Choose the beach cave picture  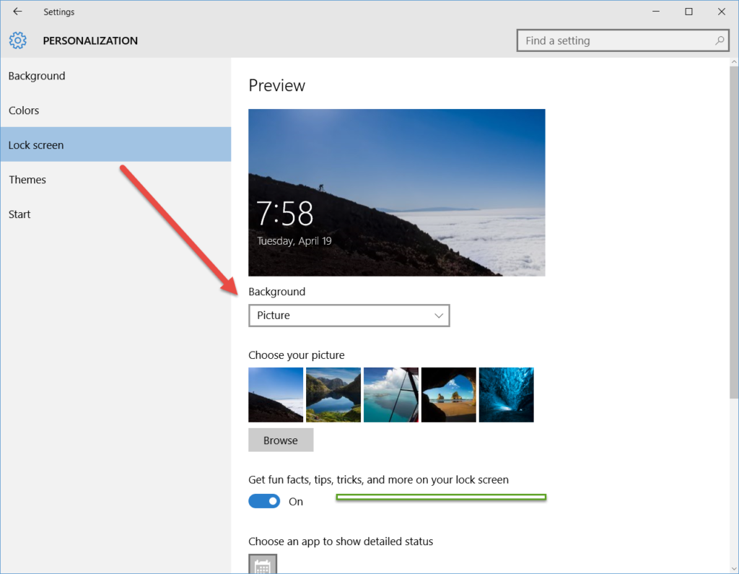449,395
